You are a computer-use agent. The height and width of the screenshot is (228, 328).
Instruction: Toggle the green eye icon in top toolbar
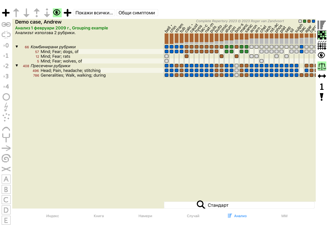click(x=57, y=13)
